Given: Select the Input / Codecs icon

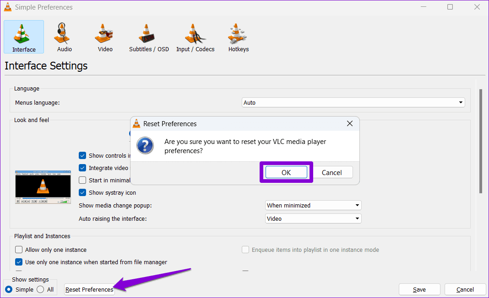Looking at the screenshot, I should tap(195, 37).
